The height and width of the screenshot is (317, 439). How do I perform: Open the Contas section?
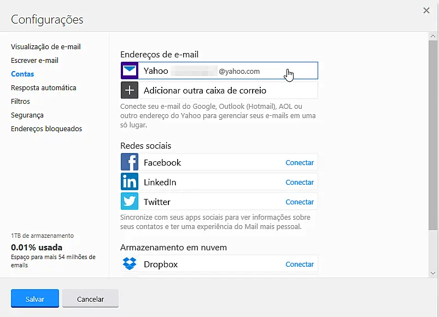click(x=22, y=74)
